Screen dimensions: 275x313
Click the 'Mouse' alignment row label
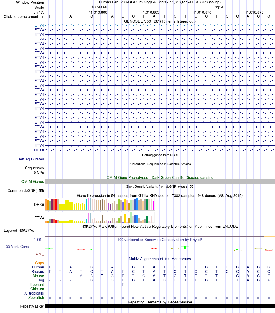click(38, 276)
